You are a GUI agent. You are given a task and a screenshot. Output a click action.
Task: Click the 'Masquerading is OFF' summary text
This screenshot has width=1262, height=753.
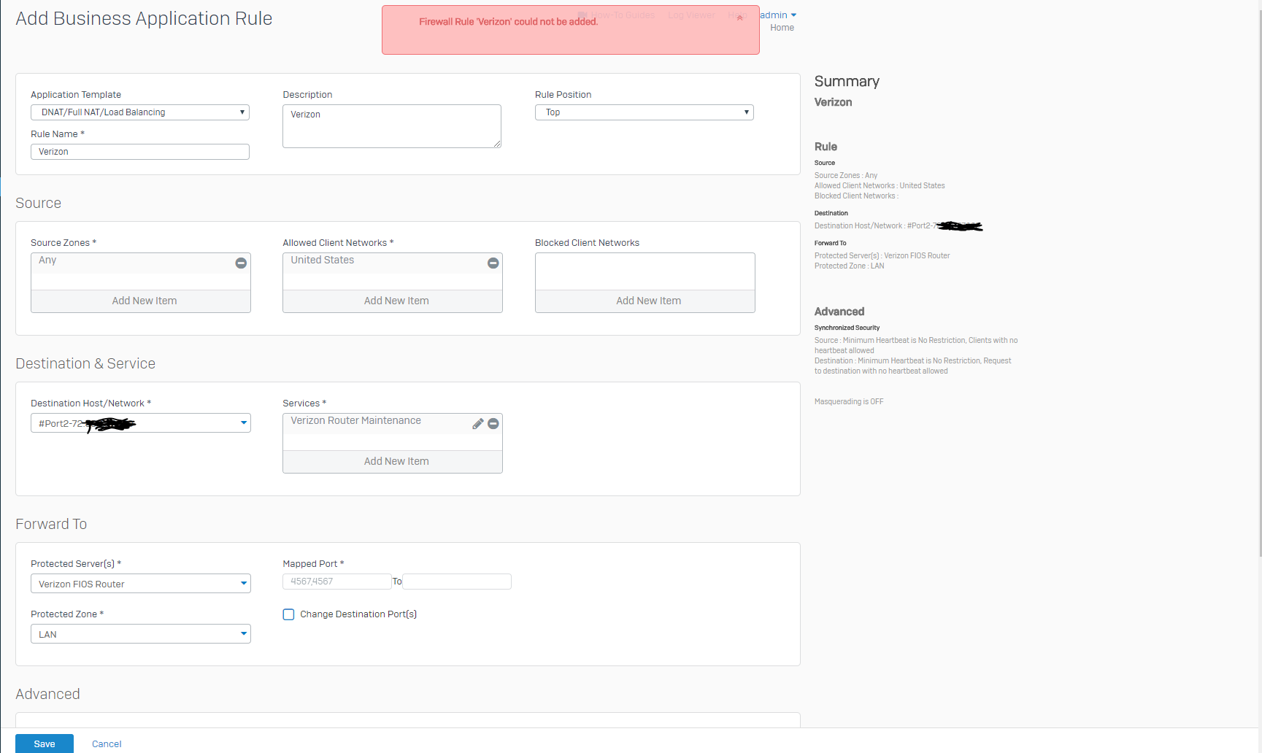click(x=849, y=402)
